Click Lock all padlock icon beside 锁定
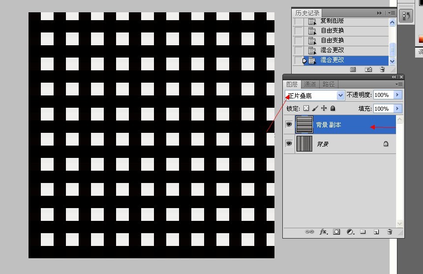Viewport: 423px width, 274px height. click(x=332, y=108)
